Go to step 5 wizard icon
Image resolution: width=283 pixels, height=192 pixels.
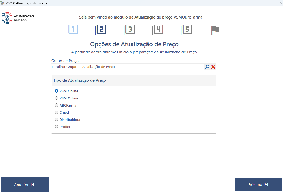[187, 30]
